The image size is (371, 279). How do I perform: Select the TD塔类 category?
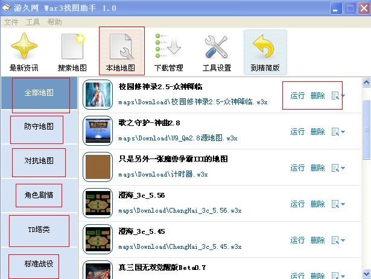pos(39,230)
